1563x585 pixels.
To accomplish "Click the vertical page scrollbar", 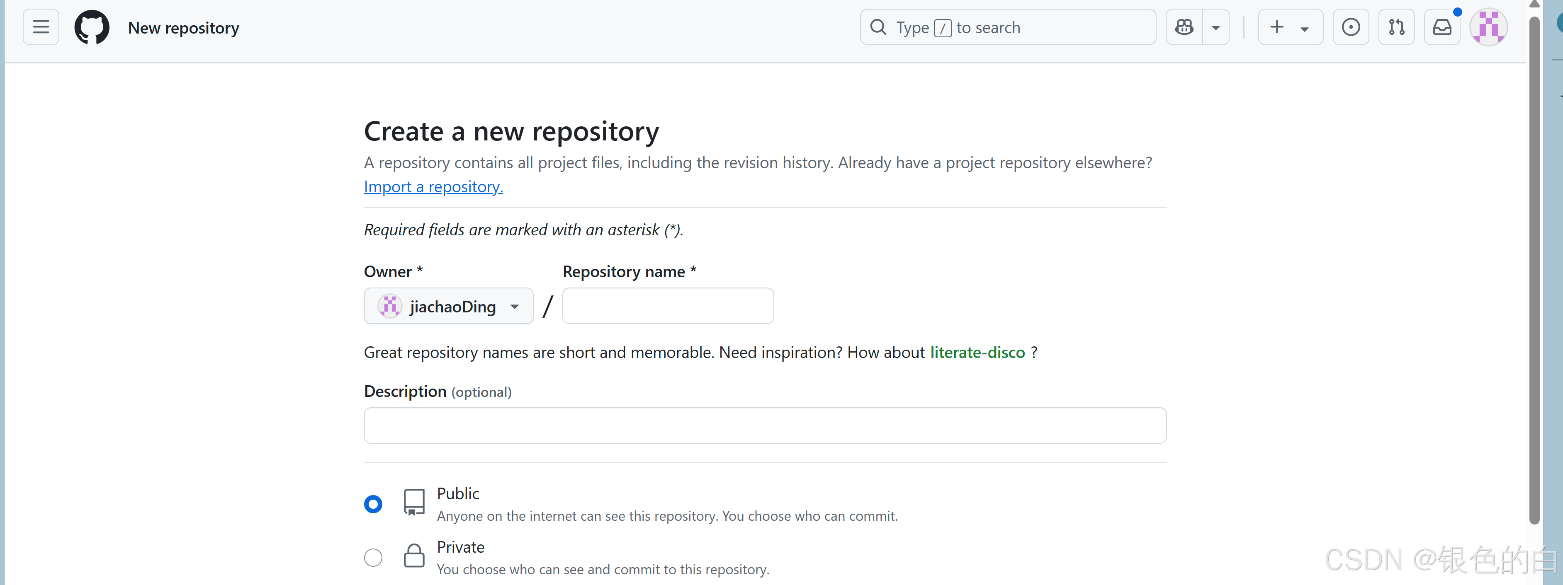I will [1534, 273].
